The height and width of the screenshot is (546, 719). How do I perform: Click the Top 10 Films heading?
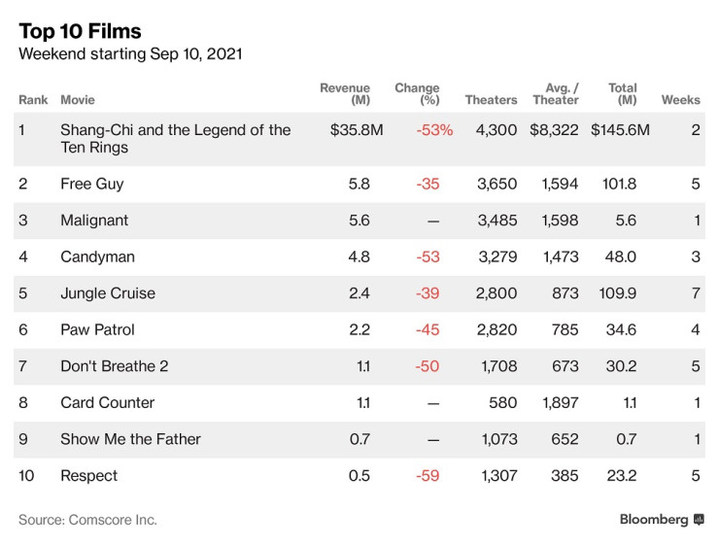80,31
